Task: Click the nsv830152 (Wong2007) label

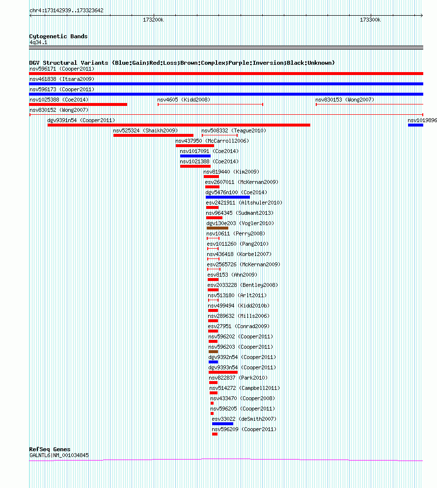Action: (59, 110)
